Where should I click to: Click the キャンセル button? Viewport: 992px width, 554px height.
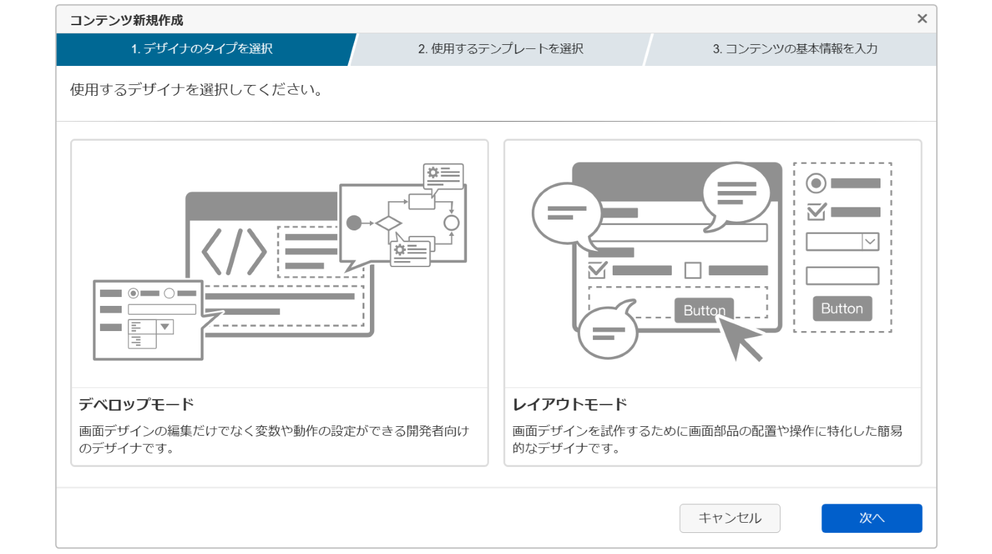(730, 518)
